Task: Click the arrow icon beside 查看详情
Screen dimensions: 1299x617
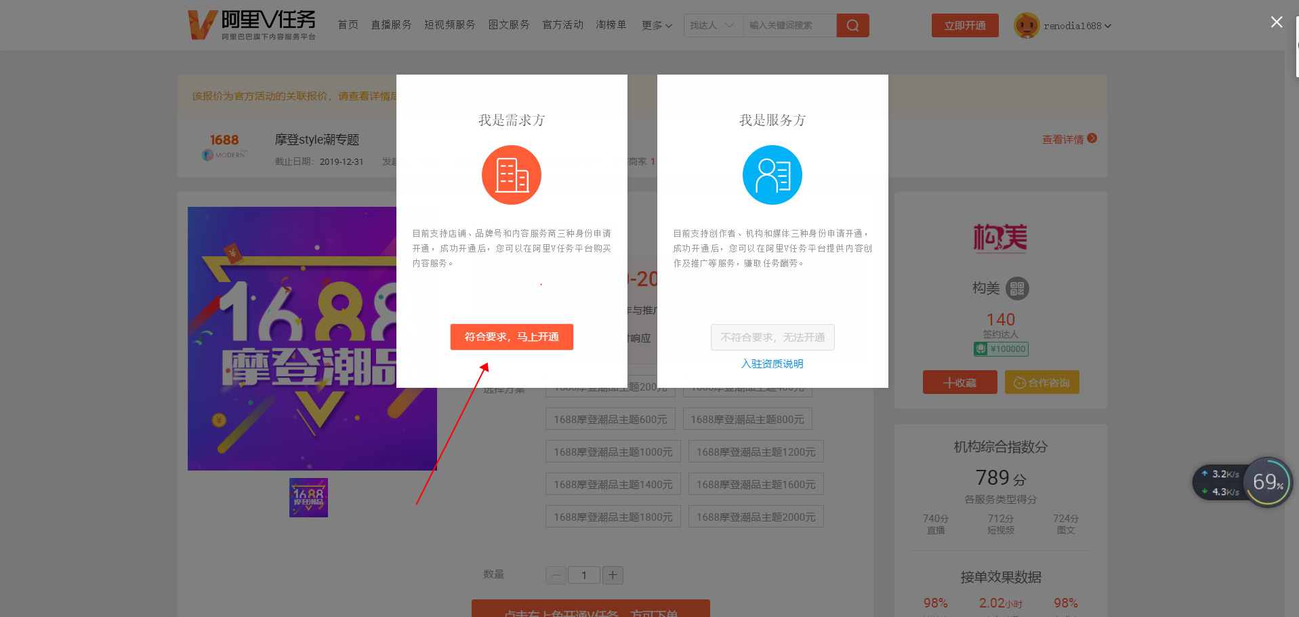Action: click(x=1092, y=138)
